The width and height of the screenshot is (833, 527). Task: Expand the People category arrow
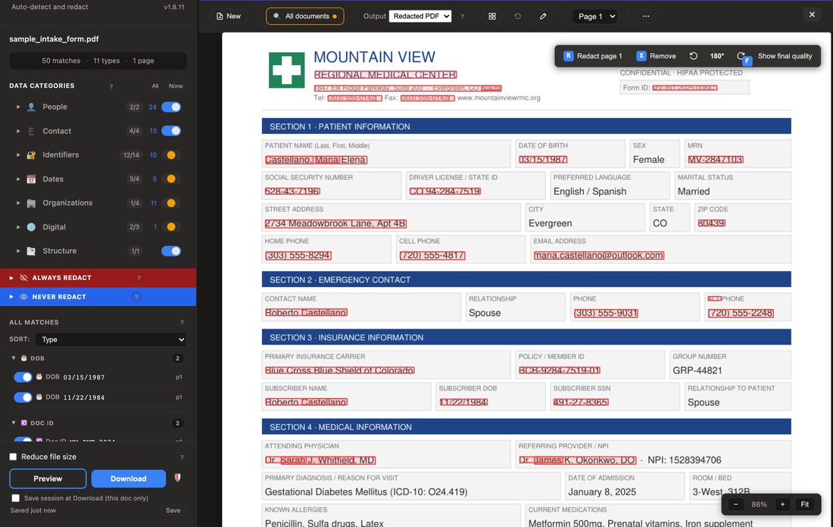(x=18, y=107)
